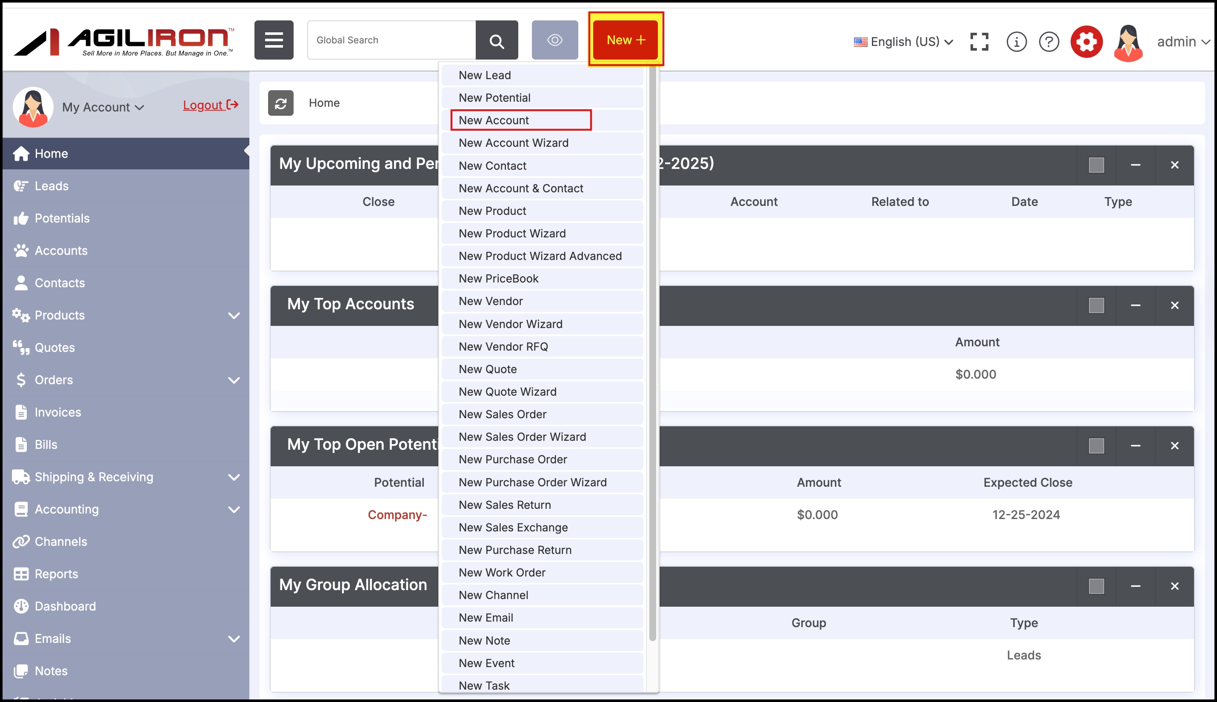Select New Contact from the menu

click(x=543, y=166)
